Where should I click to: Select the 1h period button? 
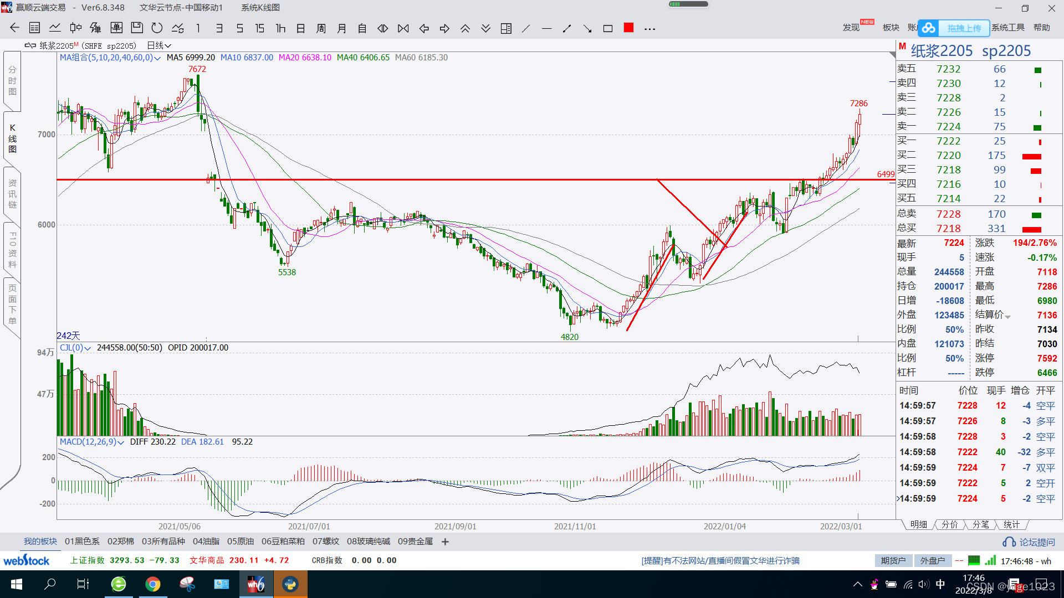point(280,28)
